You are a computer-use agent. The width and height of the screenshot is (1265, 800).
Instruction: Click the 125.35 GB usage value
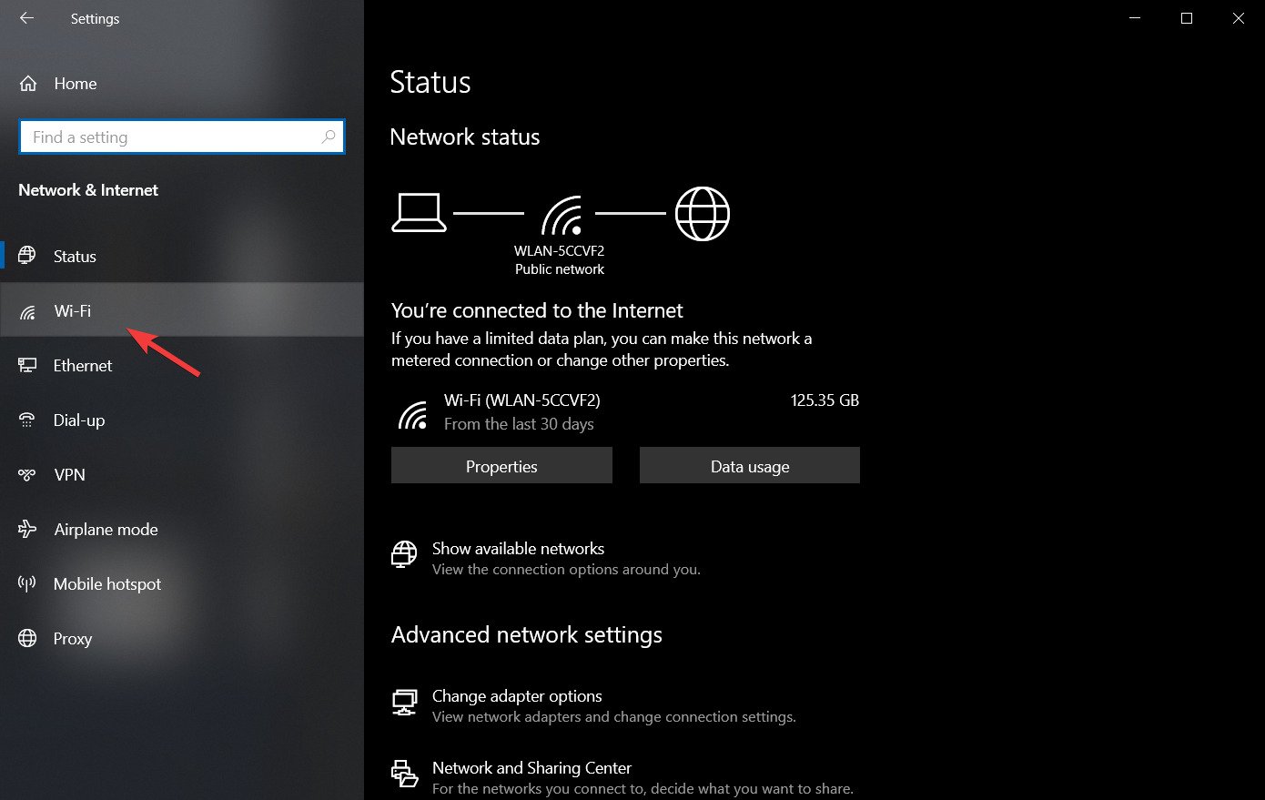(x=825, y=400)
